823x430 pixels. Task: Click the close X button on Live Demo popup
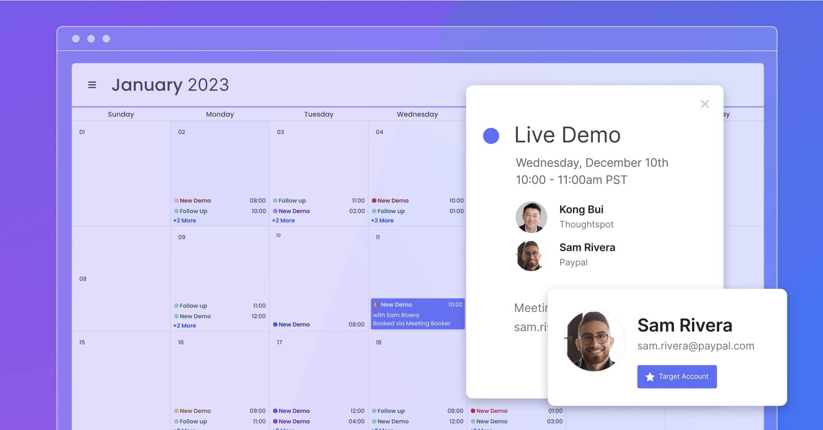click(x=705, y=104)
